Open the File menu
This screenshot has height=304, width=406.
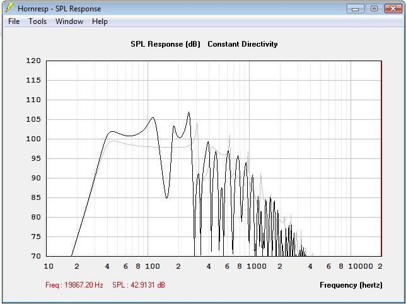tap(14, 21)
